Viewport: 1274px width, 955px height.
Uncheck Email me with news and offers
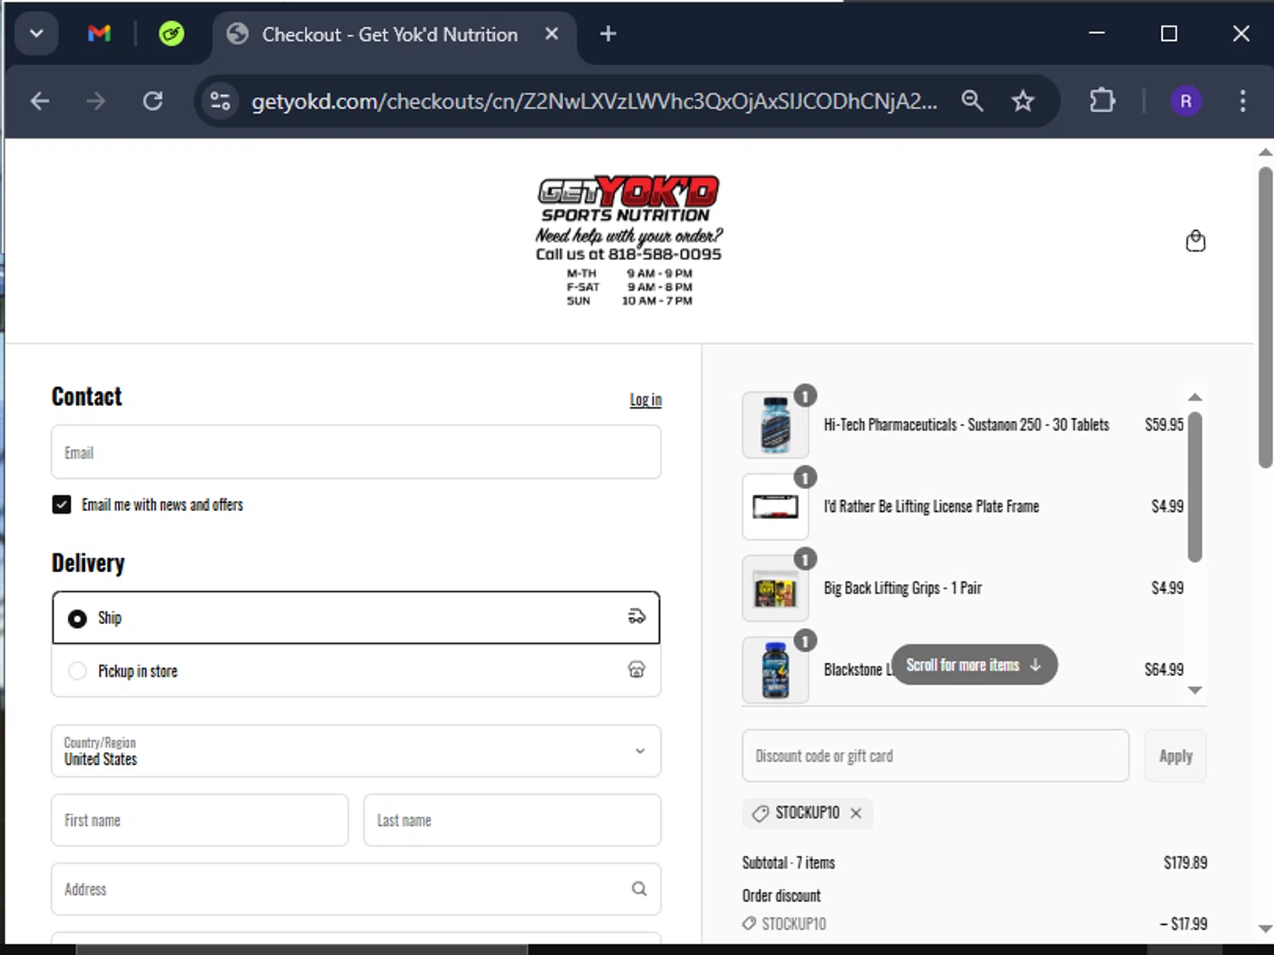tap(61, 505)
